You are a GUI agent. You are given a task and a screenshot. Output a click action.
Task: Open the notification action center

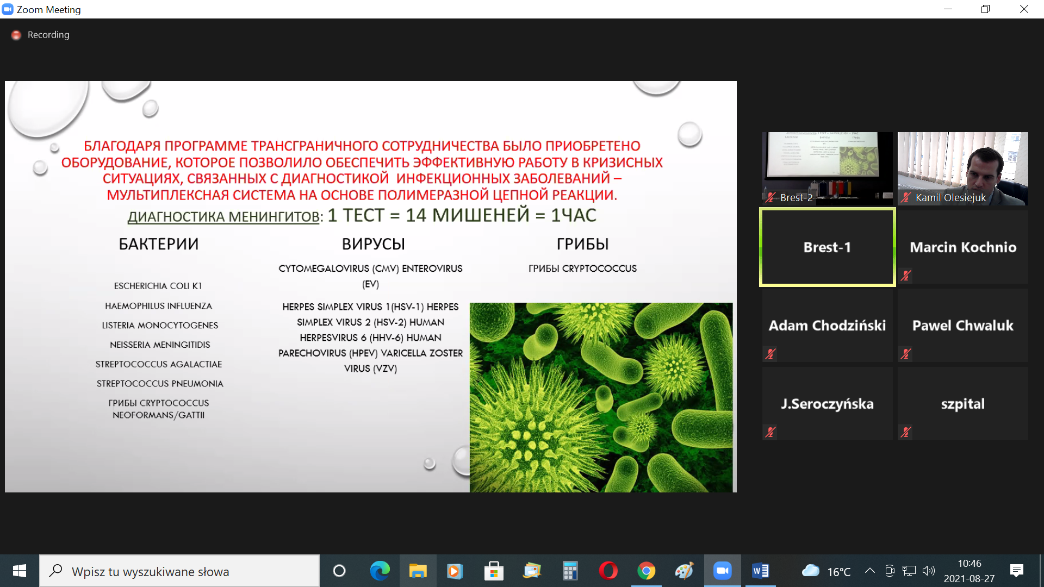click(x=1016, y=571)
